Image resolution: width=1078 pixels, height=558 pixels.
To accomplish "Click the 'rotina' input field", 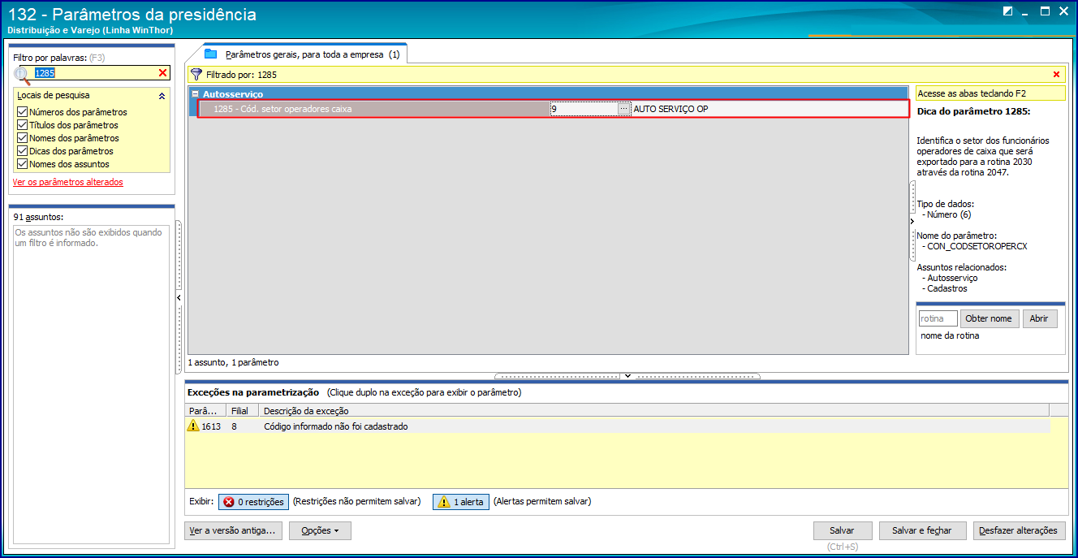I will point(938,318).
